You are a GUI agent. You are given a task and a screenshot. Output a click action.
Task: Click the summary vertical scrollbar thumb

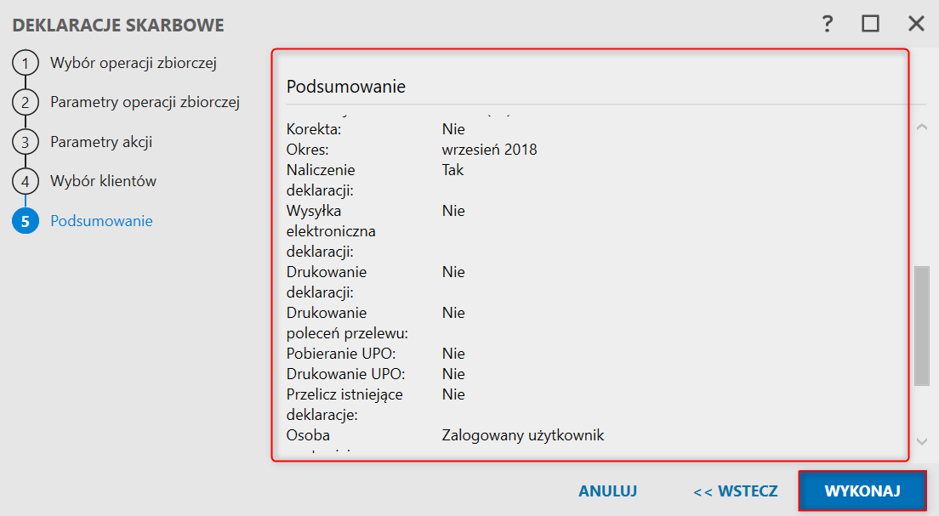coord(922,326)
